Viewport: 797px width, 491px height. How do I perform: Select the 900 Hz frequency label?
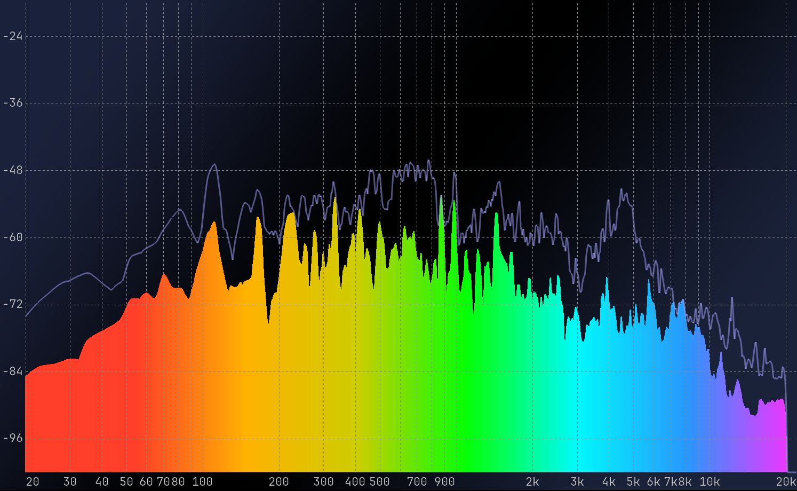click(x=445, y=482)
